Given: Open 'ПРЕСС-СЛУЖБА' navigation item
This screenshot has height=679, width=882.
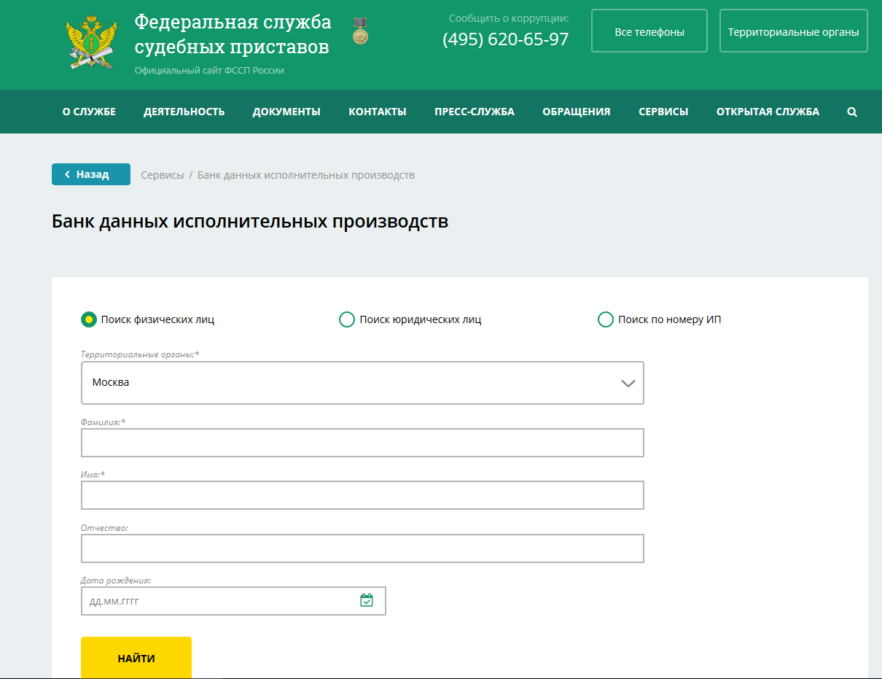Looking at the screenshot, I should coord(475,112).
